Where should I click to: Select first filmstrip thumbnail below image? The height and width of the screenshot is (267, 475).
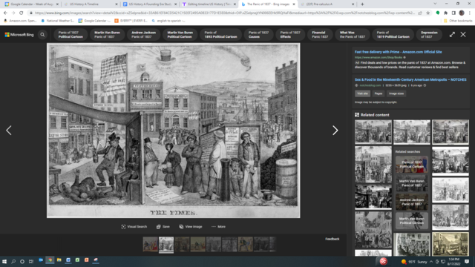150,244
